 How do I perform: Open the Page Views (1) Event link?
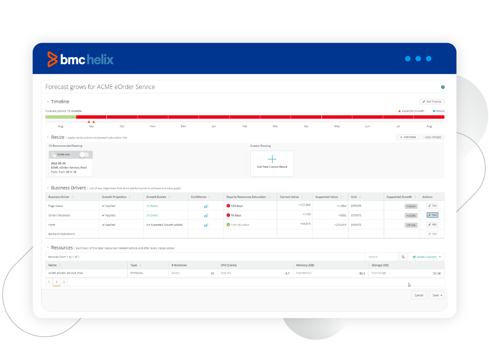coord(152,206)
